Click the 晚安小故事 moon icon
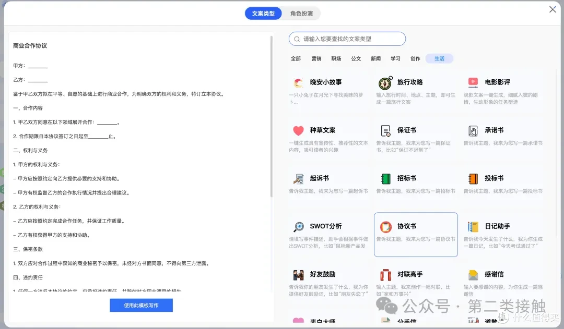This screenshot has width=564, height=329. click(x=299, y=82)
